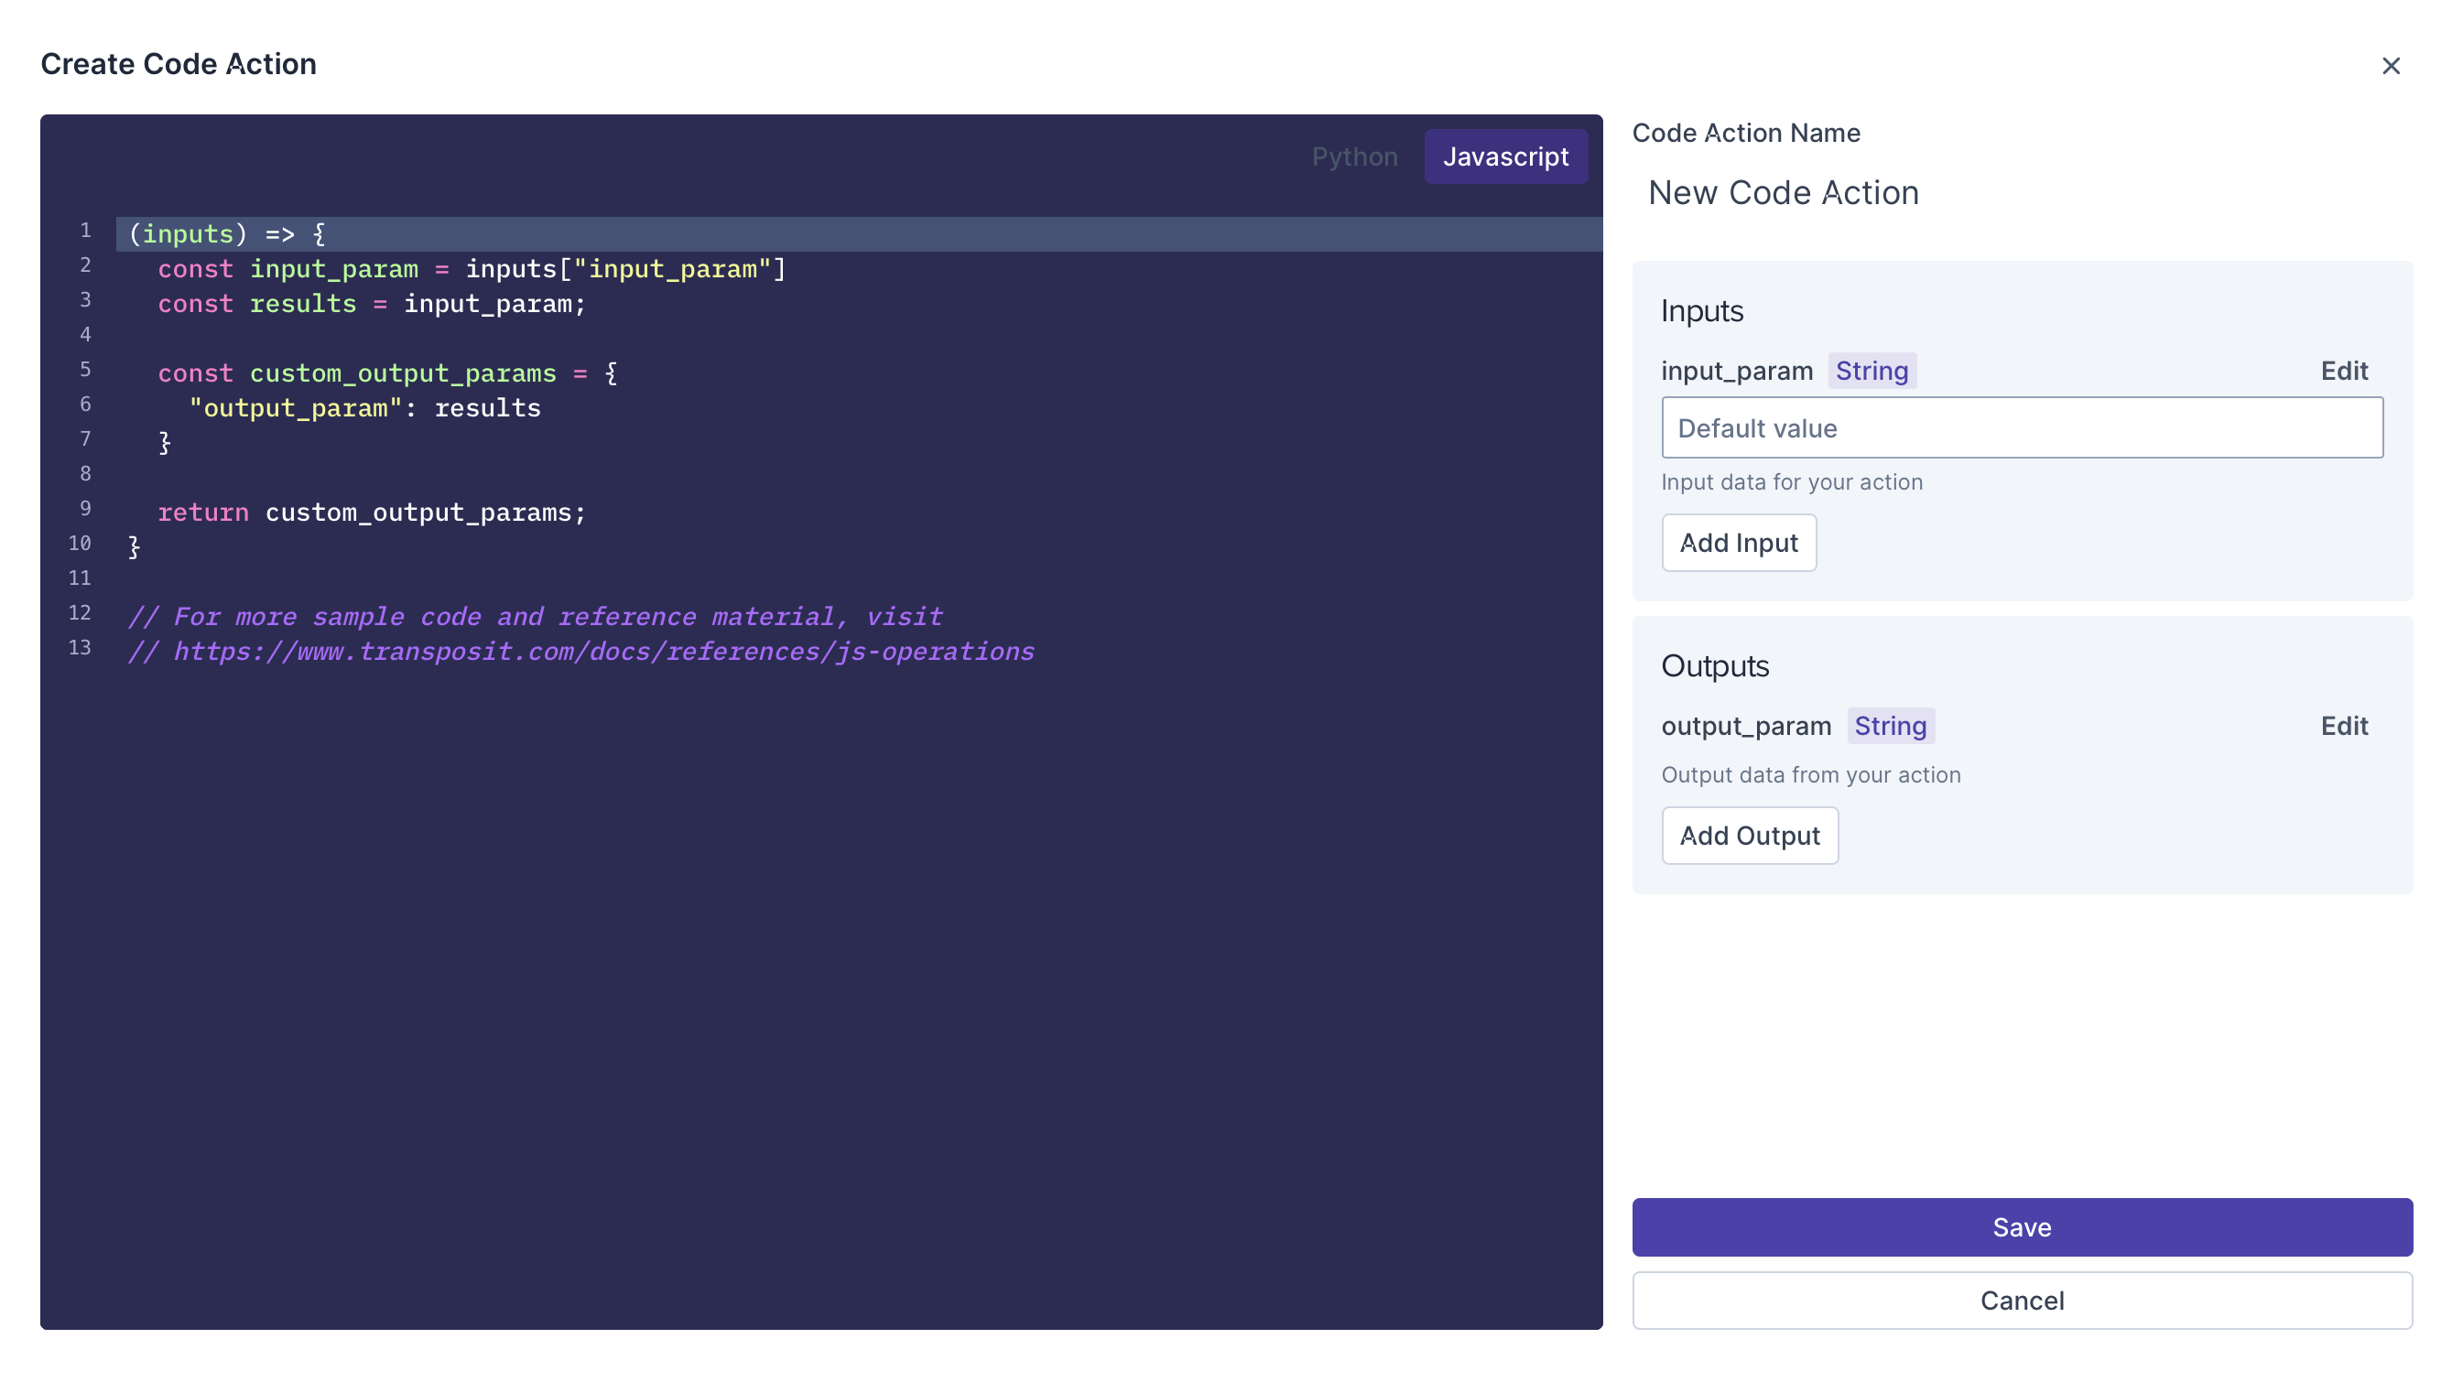The width and height of the screenshot is (2452, 1393).
Task: Click the String type badge of input_param
Action: click(1870, 372)
